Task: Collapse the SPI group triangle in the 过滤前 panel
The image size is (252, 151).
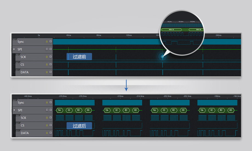Action: (x=14, y=49)
